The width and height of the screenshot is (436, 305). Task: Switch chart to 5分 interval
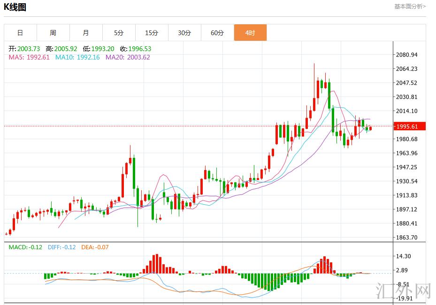[x=119, y=33]
